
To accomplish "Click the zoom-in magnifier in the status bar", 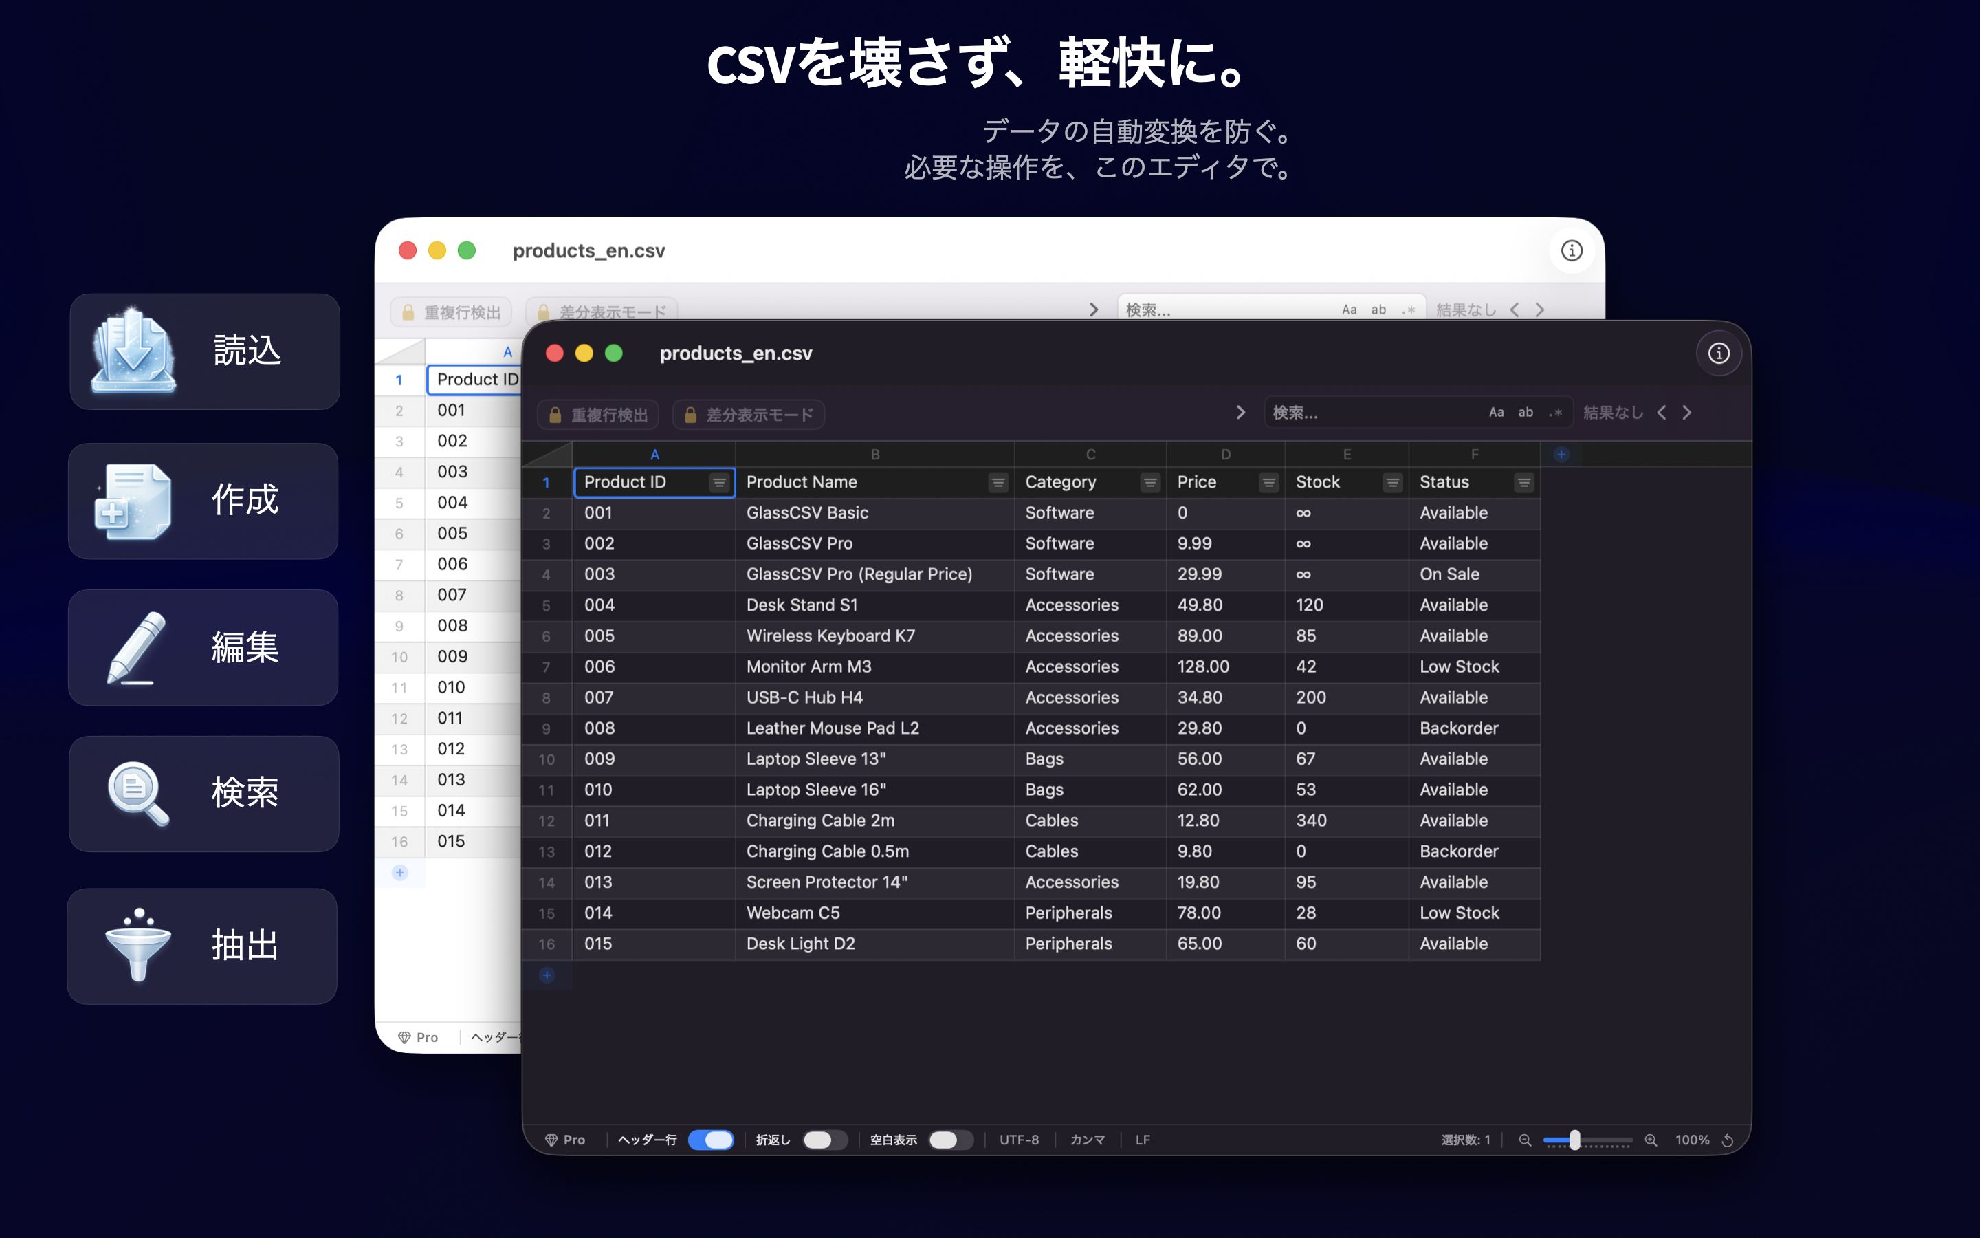I will [1651, 1140].
